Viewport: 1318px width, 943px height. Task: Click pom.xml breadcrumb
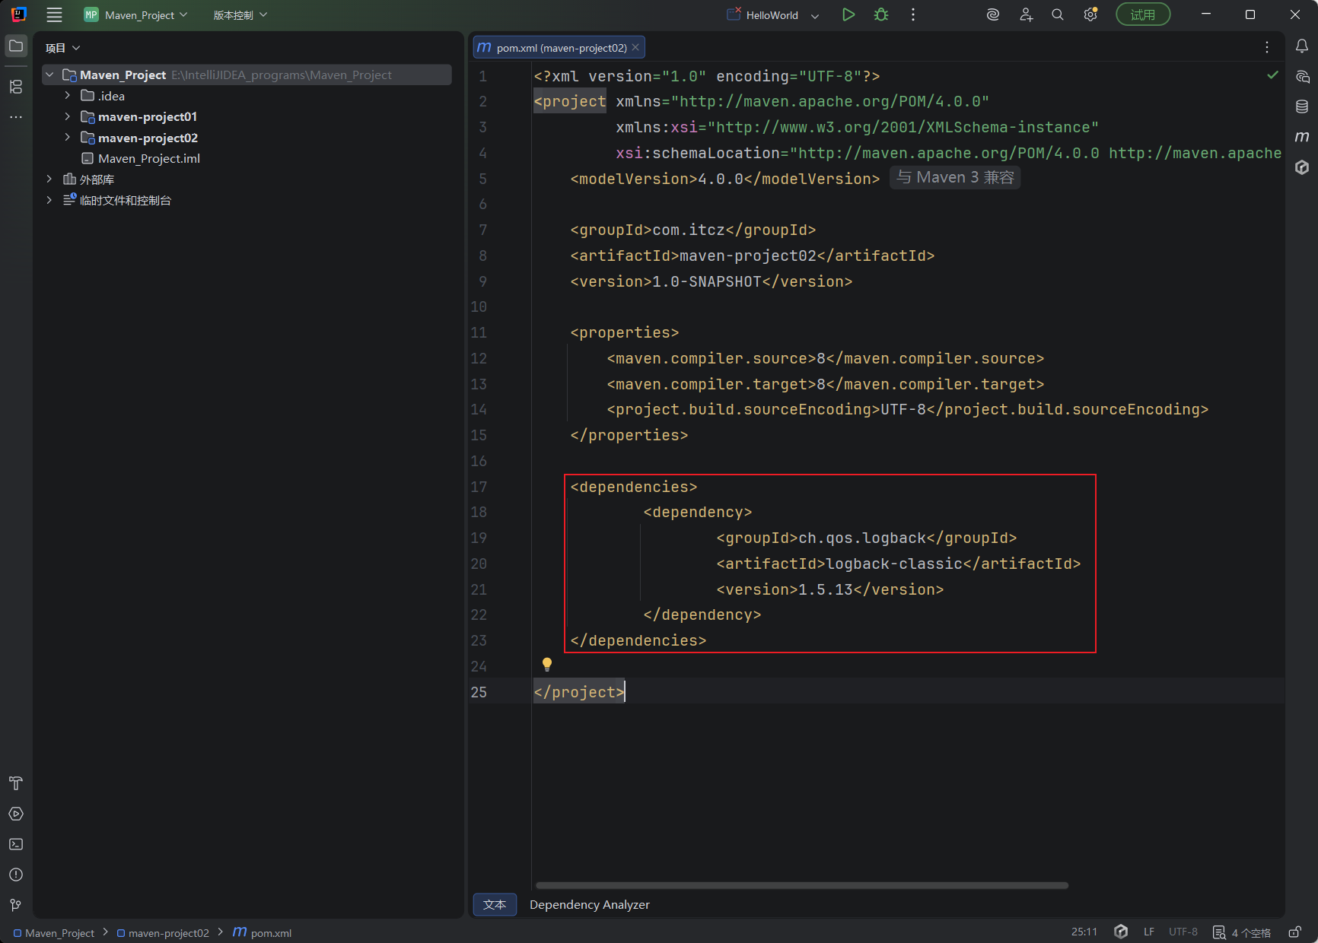[263, 932]
